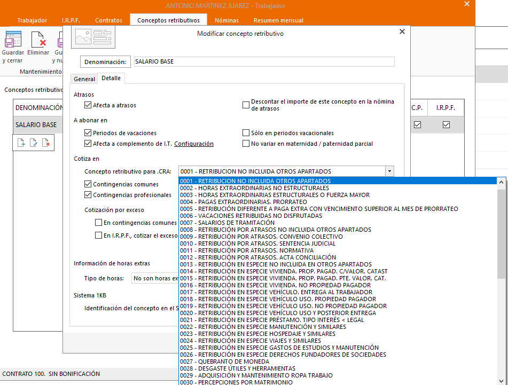Open the Resumen mensual tab
Viewport: 508px width, 385px height.
278,20
